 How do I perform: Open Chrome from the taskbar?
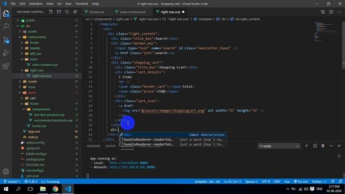55,189
